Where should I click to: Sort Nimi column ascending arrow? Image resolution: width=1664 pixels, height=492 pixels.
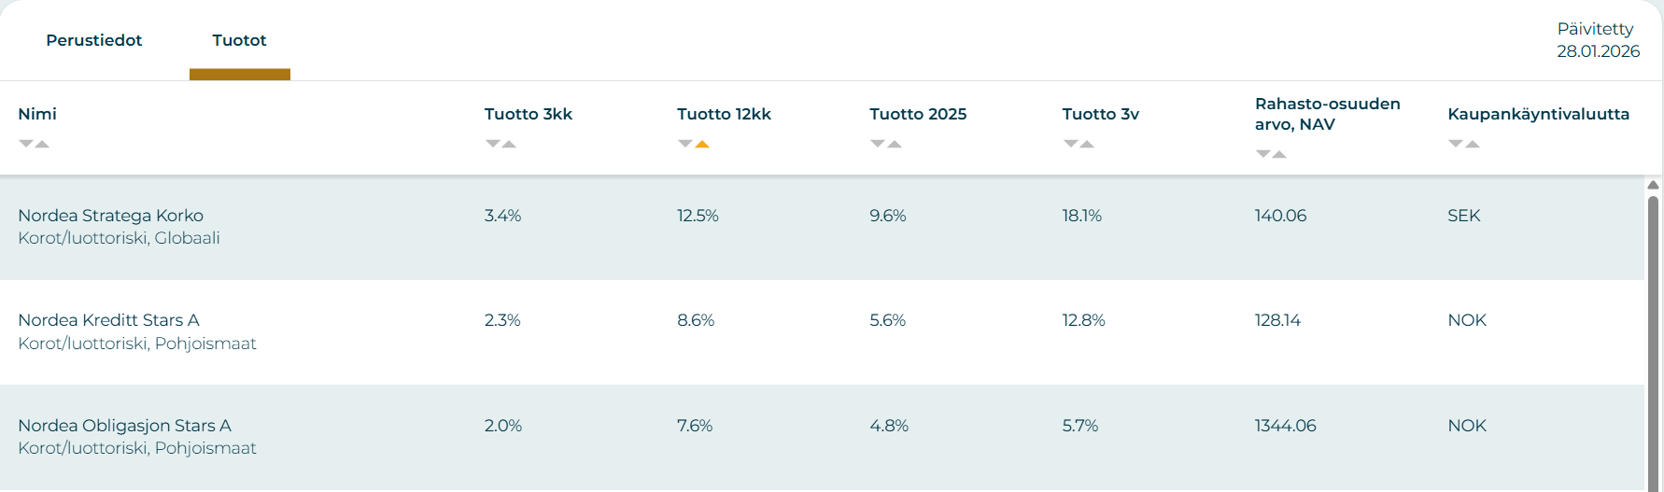click(42, 144)
